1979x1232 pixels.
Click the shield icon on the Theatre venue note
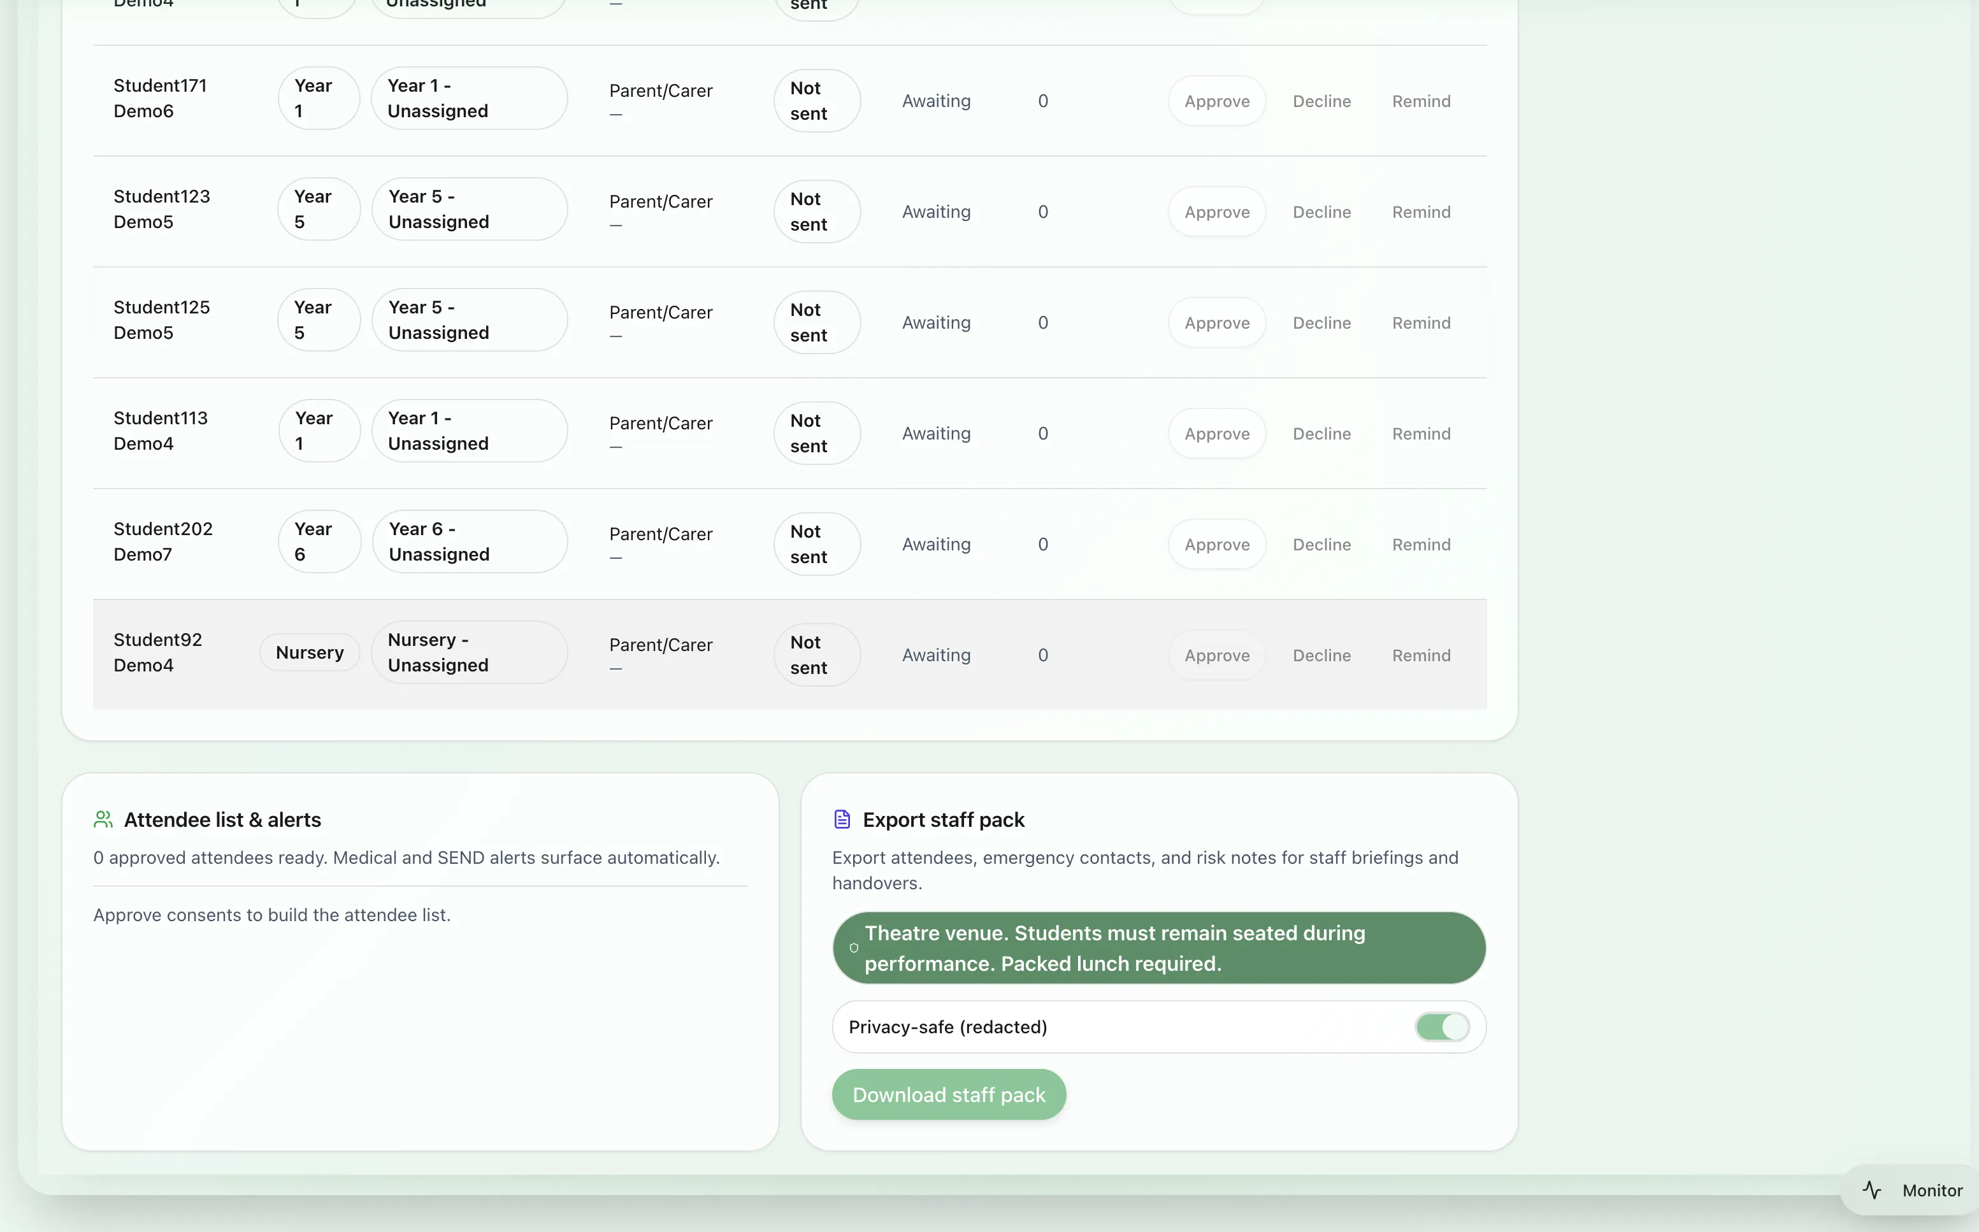(853, 948)
